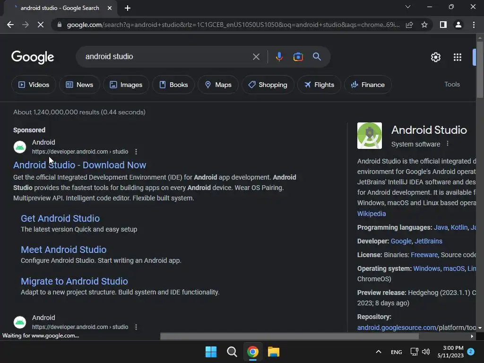Clear the search box with the X icon
Image resolution: width=484 pixels, height=363 pixels.
pyautogui.click(x=256, y=57)
